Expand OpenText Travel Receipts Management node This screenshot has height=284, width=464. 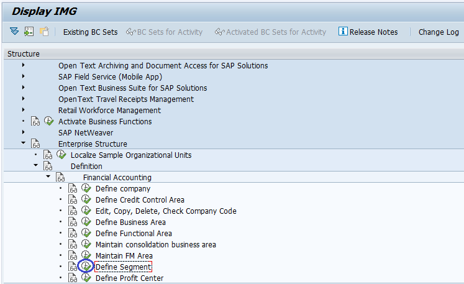click(24, 99)
